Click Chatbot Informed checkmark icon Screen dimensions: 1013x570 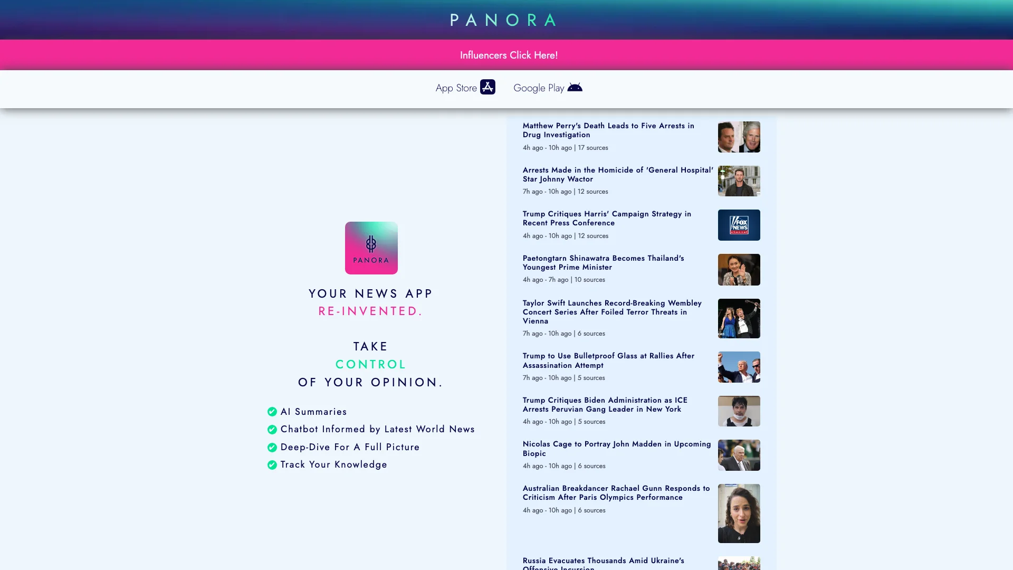[271, 429]
